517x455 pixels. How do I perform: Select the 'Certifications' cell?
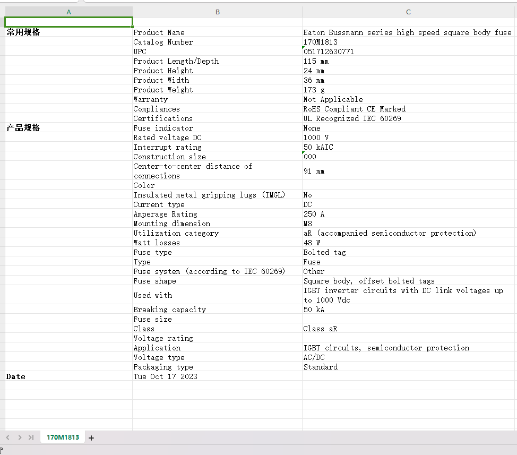pos(217,118)
